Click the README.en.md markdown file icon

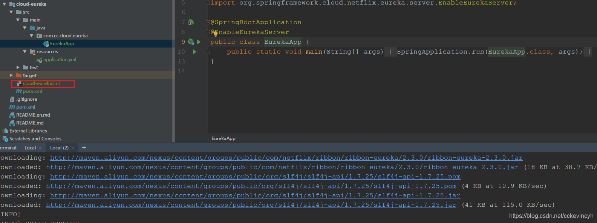tap(12, 115)
